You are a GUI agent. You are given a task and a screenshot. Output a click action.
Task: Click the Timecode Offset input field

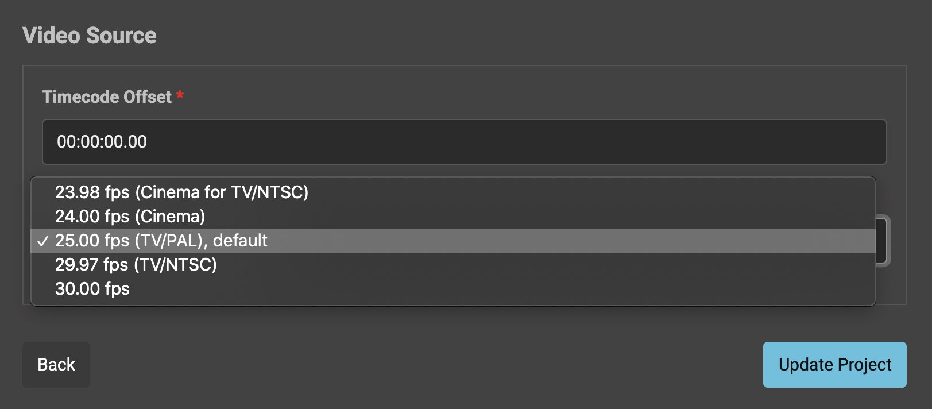[x=465, y=142]
